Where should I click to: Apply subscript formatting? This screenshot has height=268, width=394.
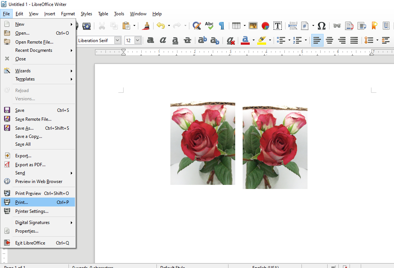tap(215, 40)
